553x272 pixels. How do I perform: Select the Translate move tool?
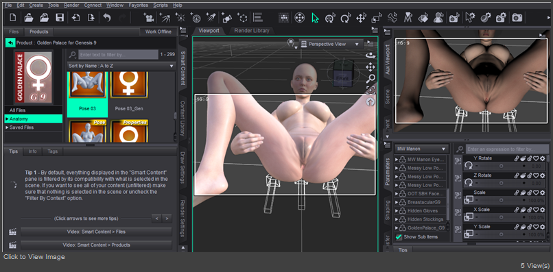[361, 17]
